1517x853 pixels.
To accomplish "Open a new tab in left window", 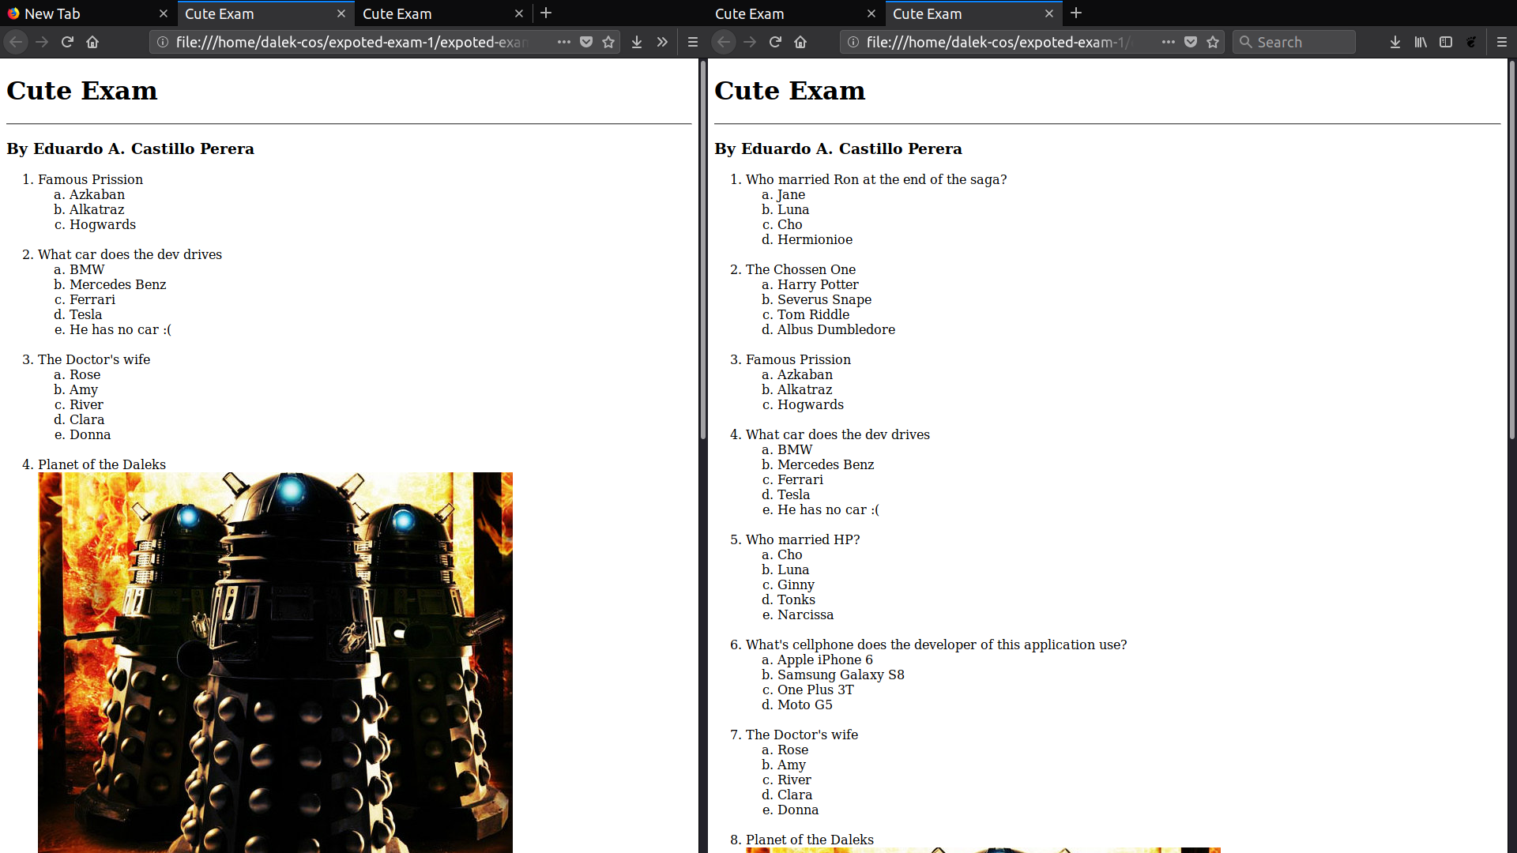I will [546, 13].
